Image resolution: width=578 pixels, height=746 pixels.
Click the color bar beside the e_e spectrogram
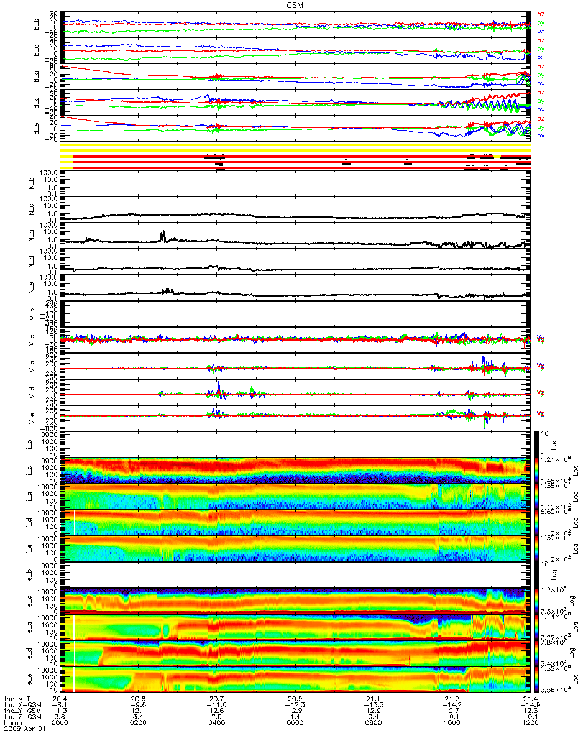(x=538, y=679)
